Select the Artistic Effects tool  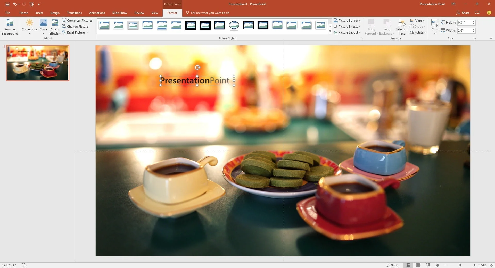(55, 27)
